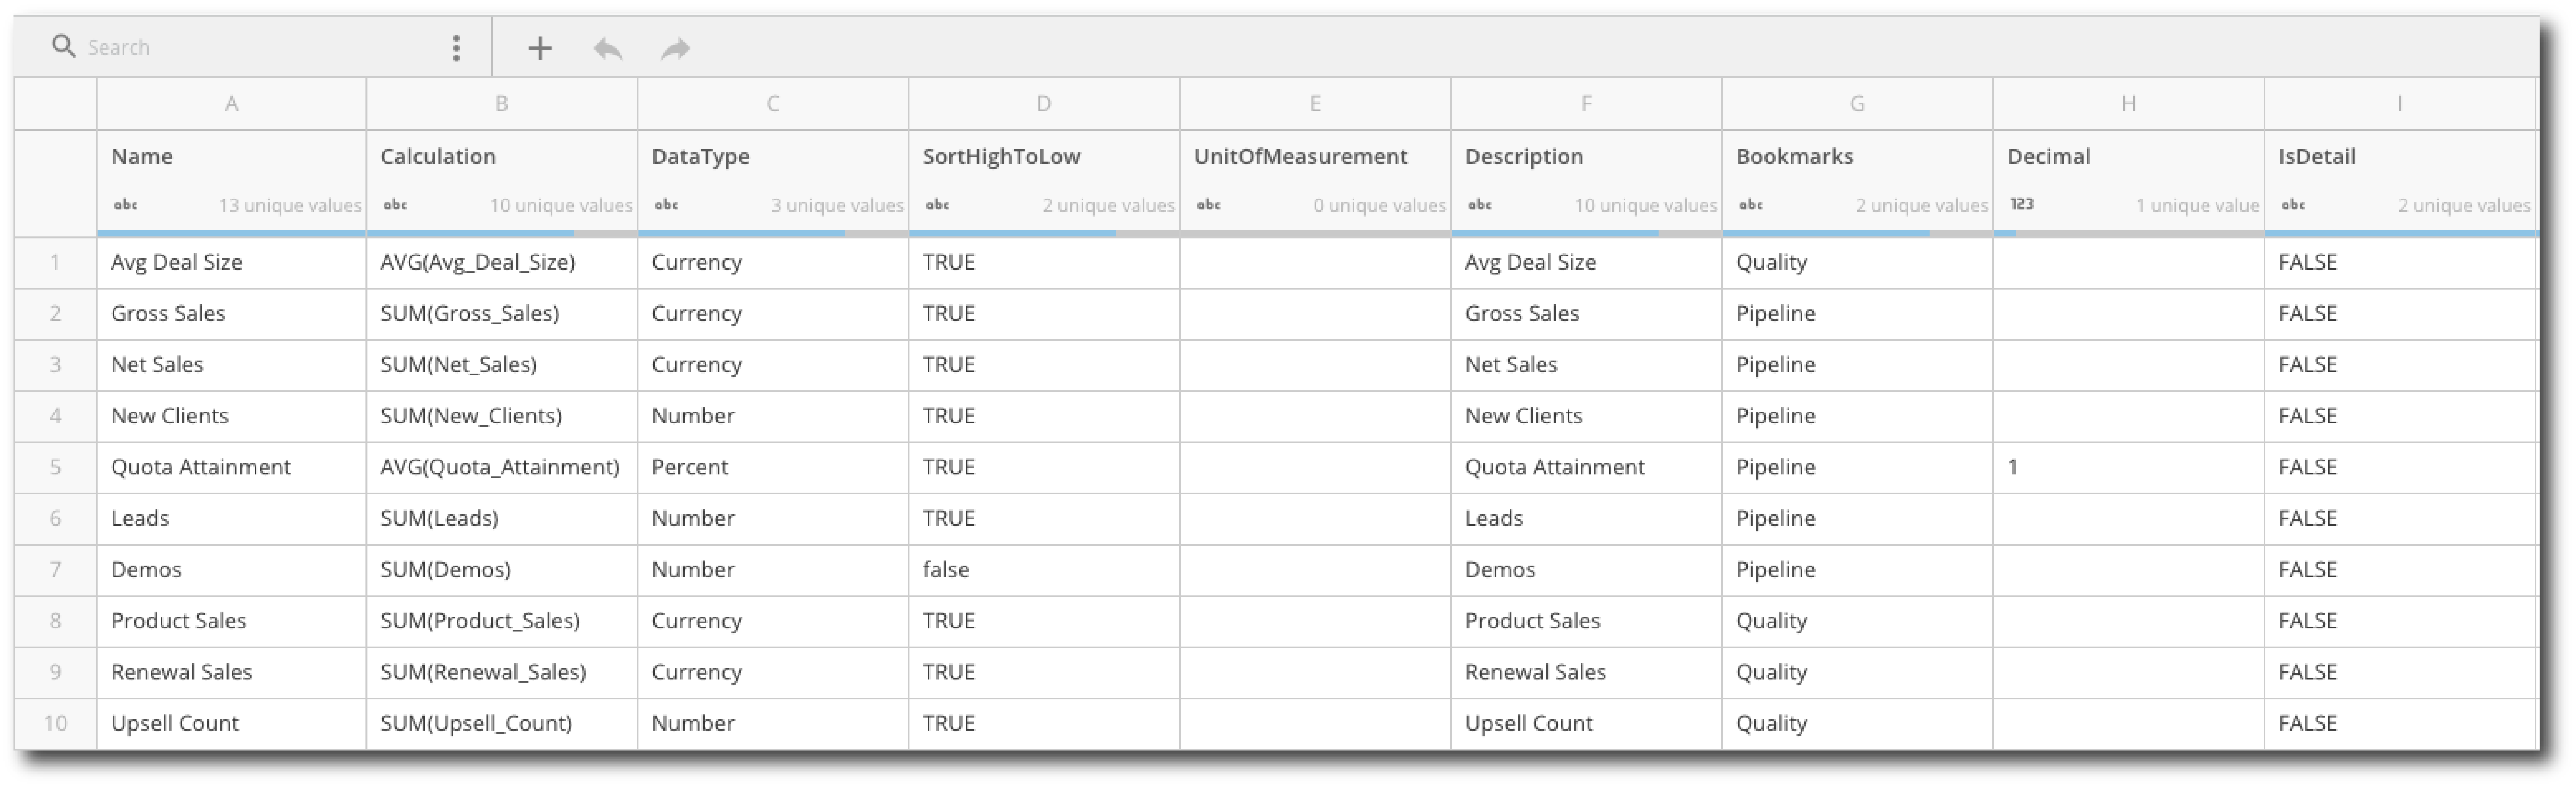Select row 5 header
Screen dimensions: 2576x787
pyautogui.click(x=55, y=467)
